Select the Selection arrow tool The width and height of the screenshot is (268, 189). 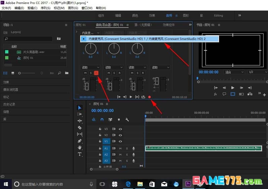80,108
